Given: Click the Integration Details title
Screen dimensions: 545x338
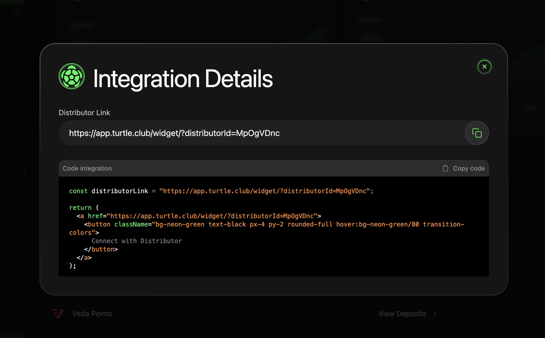Looking at the screenshot, I should tap(183, 79).
